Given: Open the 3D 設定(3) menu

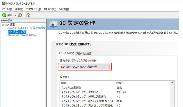Looking at the screenshot, I should 50,9.
